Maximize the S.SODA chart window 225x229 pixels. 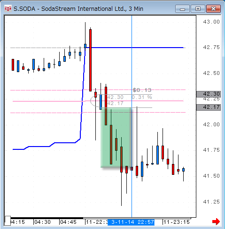(x=198, y=8)
